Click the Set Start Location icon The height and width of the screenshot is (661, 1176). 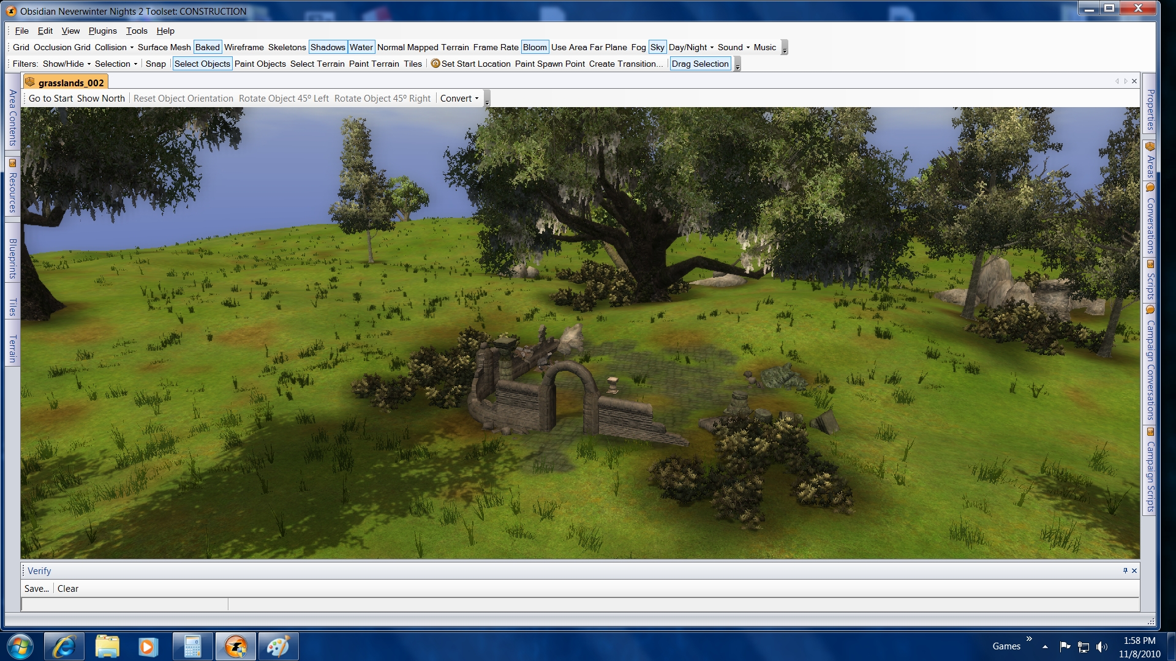click(435, 64)
